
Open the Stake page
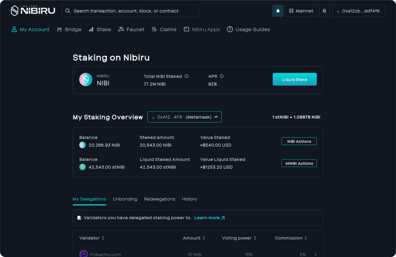(100, 29)
